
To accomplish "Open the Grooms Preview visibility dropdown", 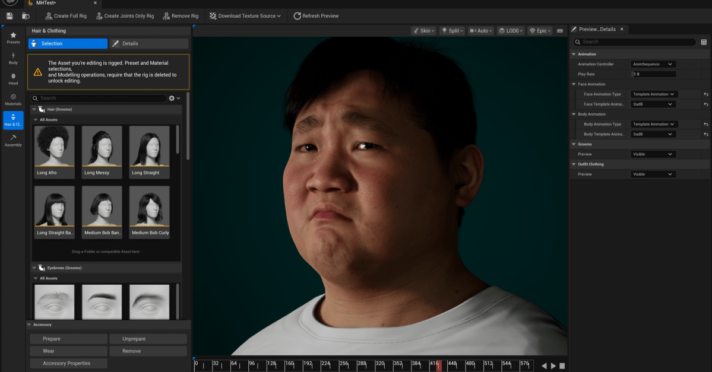I will coord(653,154).
